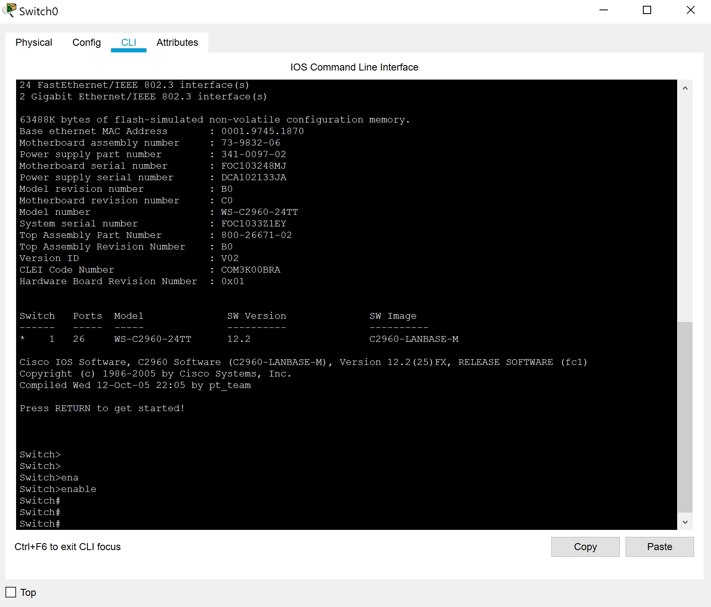Click the Paste button
Viewport: 711px width, 607px height.
[x=659, y=547]
